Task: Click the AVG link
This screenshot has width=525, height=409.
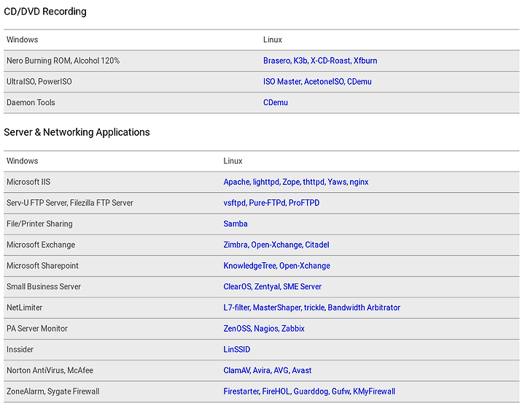Action: (x=281, y=370)
